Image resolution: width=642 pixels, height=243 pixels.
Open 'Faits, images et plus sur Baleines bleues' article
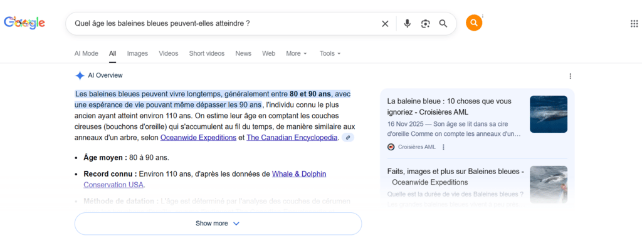[455, 177]
